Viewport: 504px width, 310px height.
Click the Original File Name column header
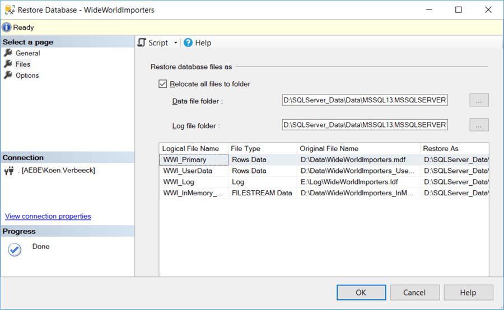pos(358,148)
